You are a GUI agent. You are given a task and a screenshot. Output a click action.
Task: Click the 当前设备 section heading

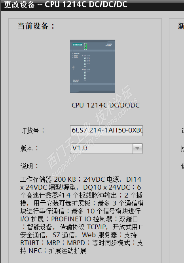coord(36,26)
